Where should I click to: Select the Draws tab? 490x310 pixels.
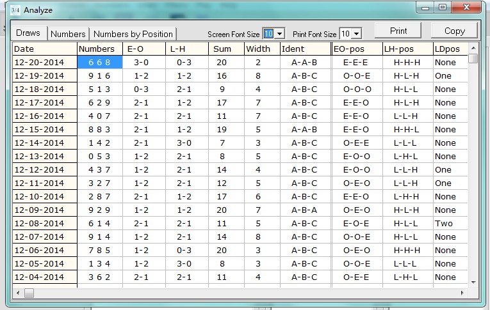point(28,33)
